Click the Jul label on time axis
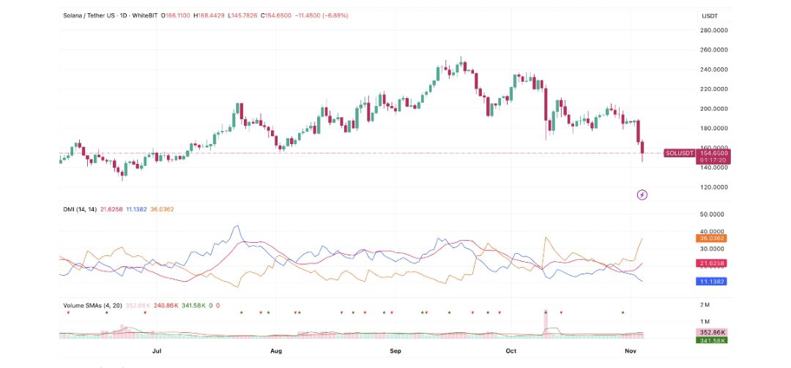 pos(156,351)
